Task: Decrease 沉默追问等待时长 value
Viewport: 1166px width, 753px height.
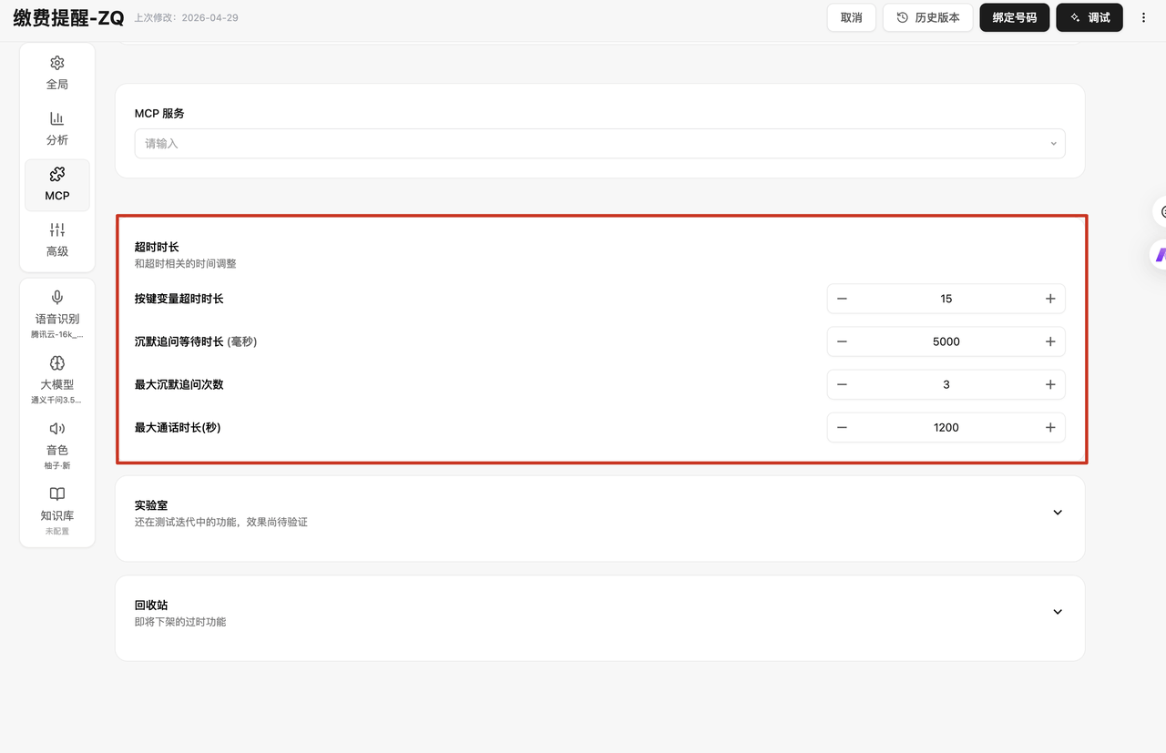Action: [842, 341]
